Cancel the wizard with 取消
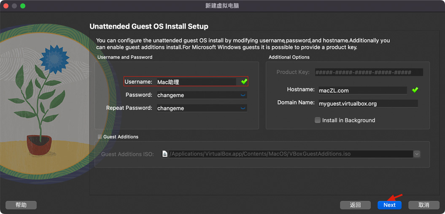445x214 pixels. point(423,205)
